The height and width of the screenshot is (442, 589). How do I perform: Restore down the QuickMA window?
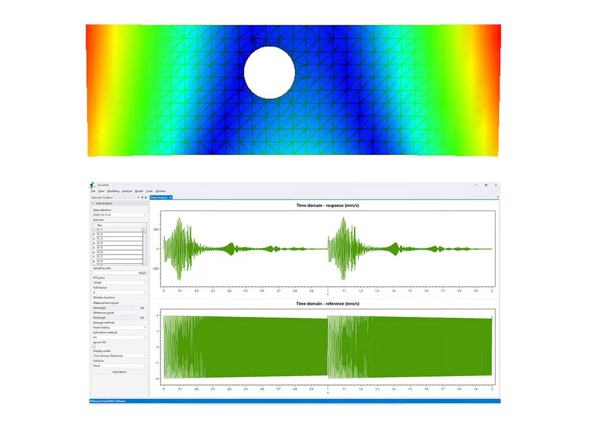point(486,185)
